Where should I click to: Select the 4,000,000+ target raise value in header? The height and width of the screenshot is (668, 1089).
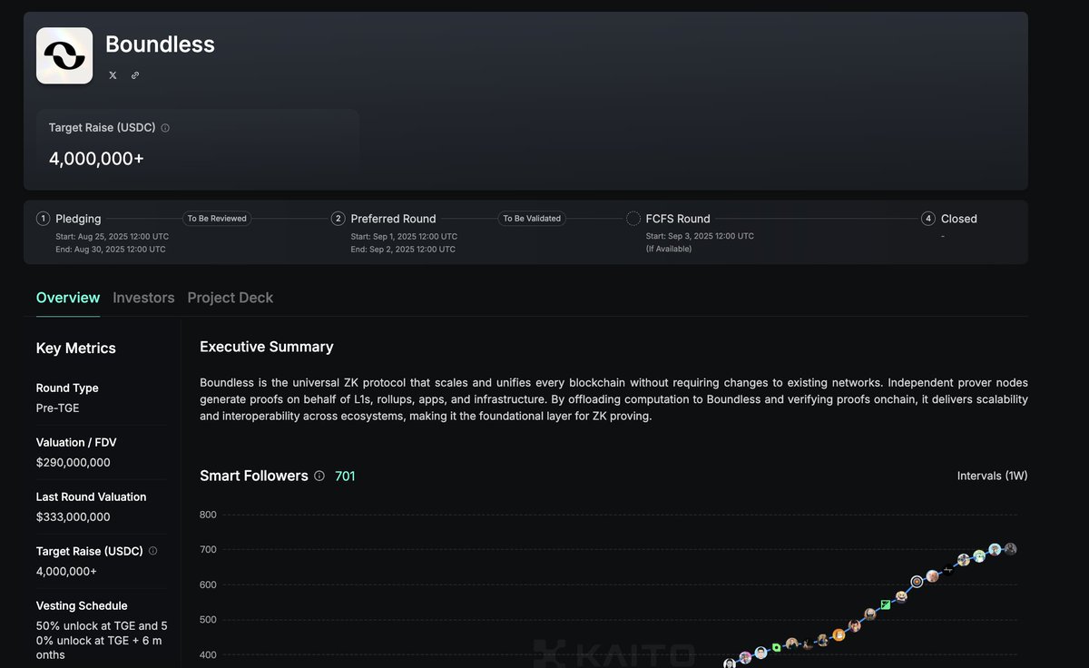(x=96, y=159)
